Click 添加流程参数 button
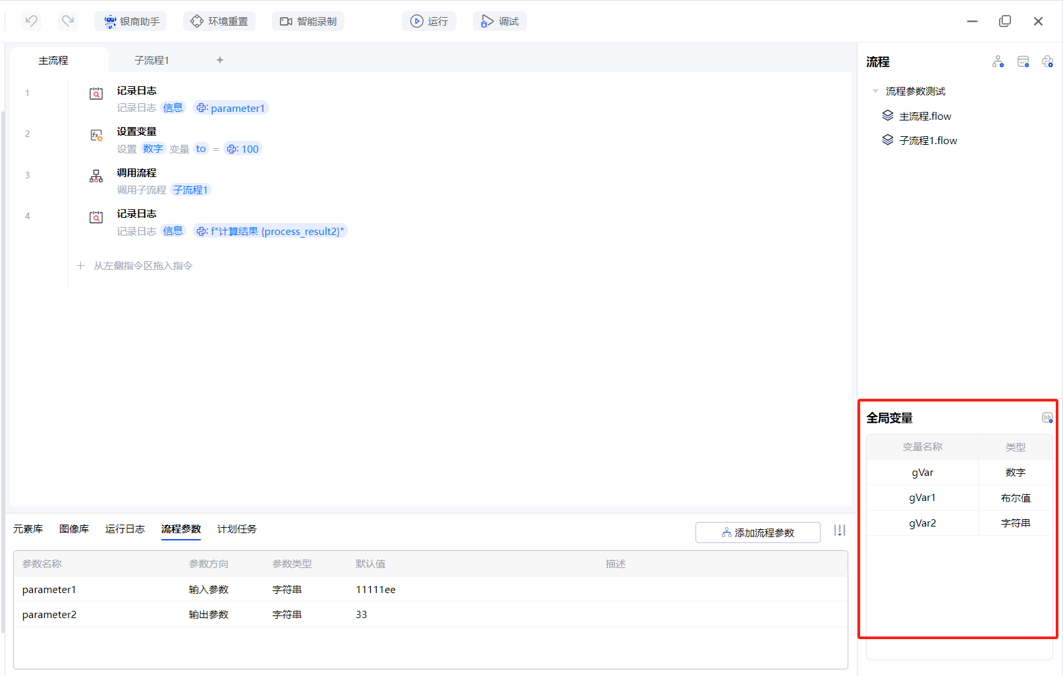The image size is (1063, 676). pyautogui.click(x=757, y=533)
